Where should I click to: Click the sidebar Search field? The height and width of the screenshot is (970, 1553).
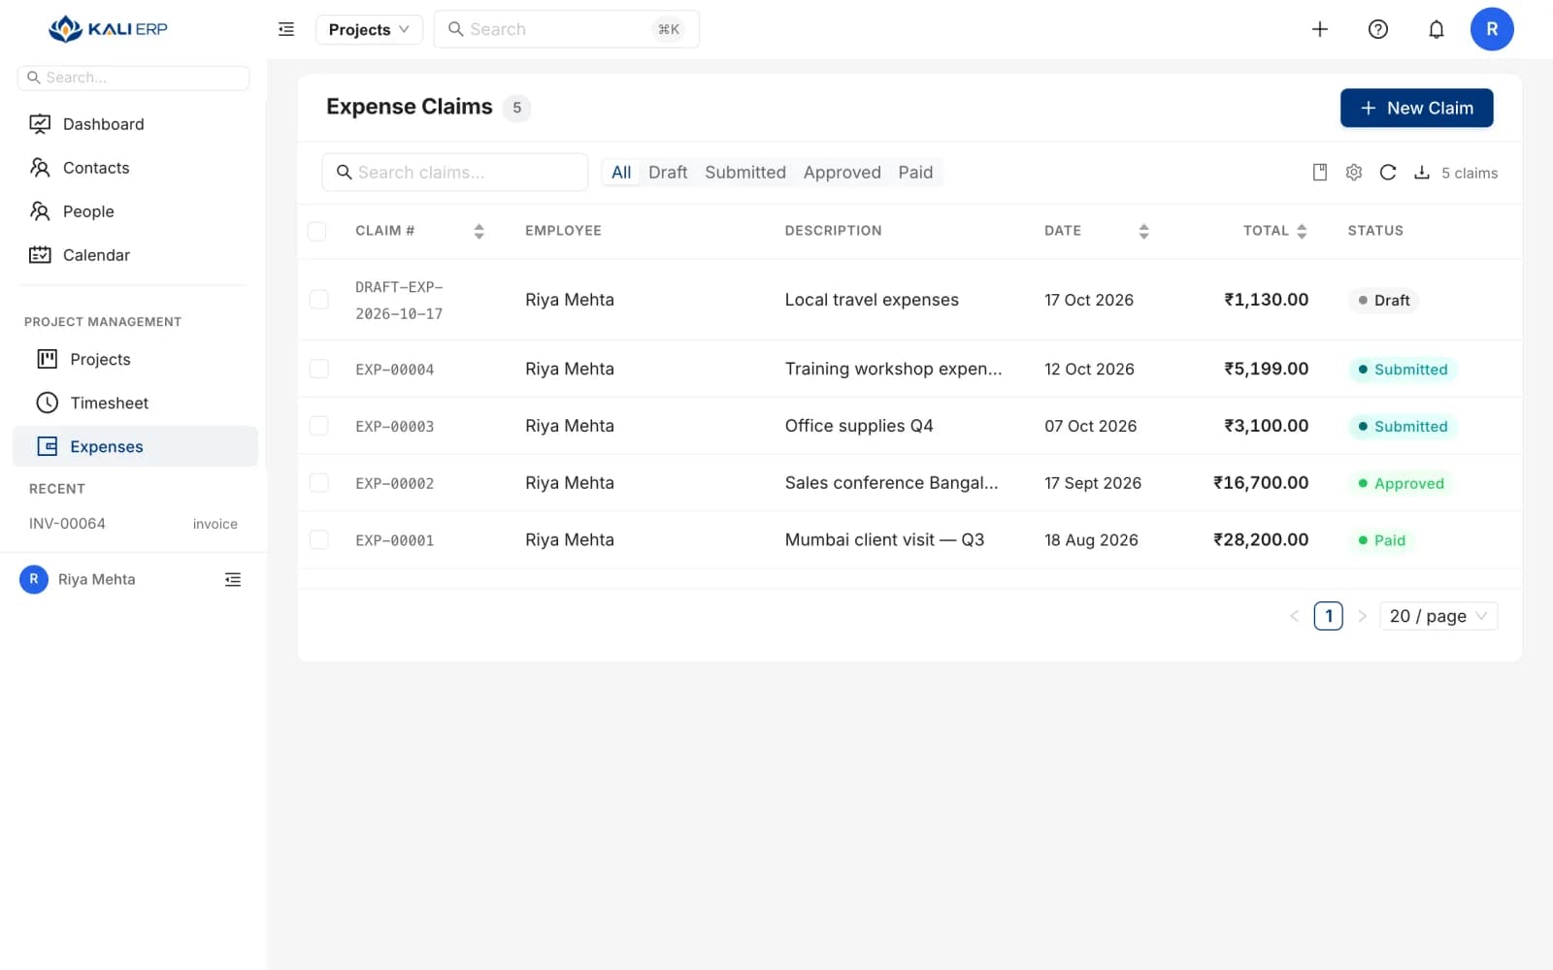[x=133, y=78]
